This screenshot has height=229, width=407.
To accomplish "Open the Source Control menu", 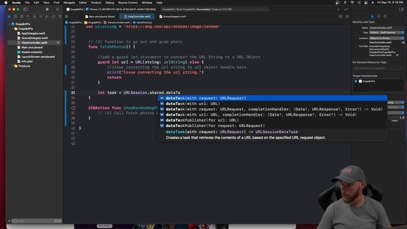I will click(128, 3).
